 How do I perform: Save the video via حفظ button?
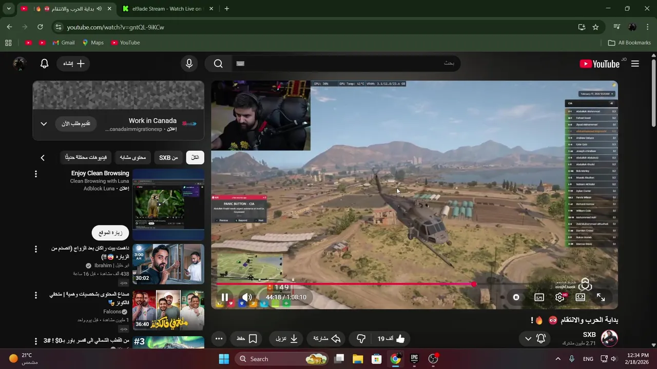[247, 339]
